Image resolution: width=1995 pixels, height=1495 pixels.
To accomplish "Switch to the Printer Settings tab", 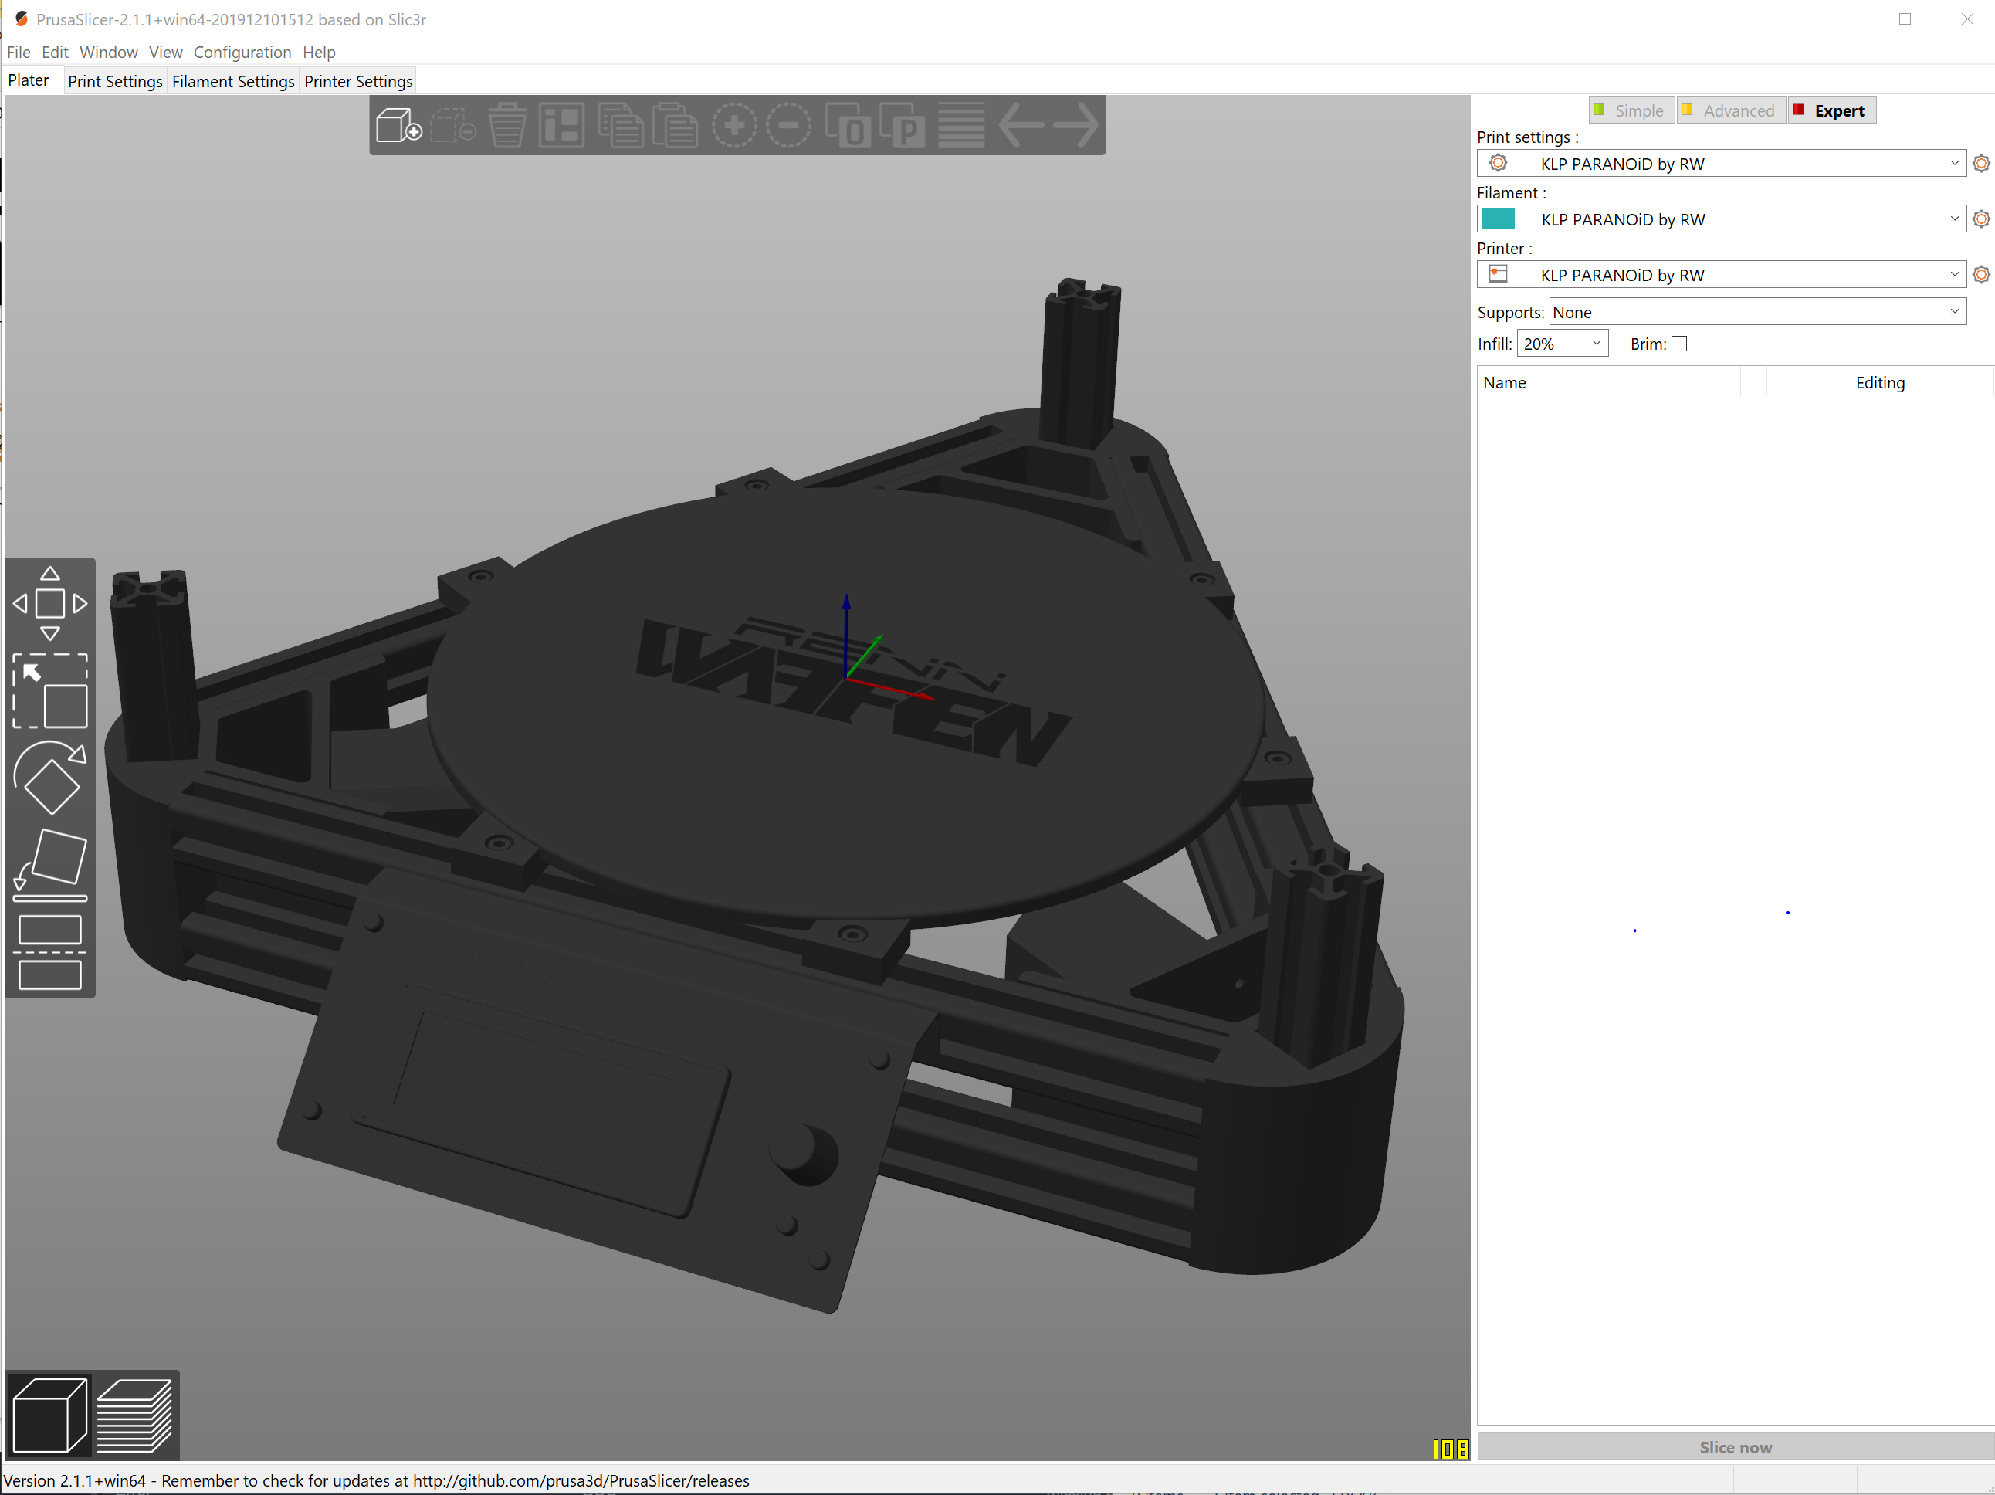I will tap(358, 81).
